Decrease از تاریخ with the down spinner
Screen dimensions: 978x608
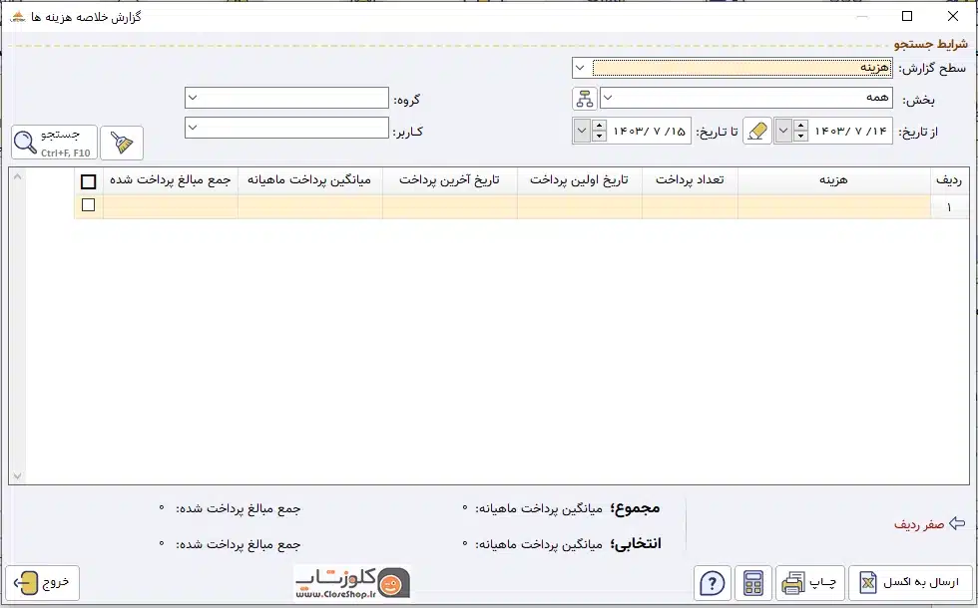click(x=800, y=137)
